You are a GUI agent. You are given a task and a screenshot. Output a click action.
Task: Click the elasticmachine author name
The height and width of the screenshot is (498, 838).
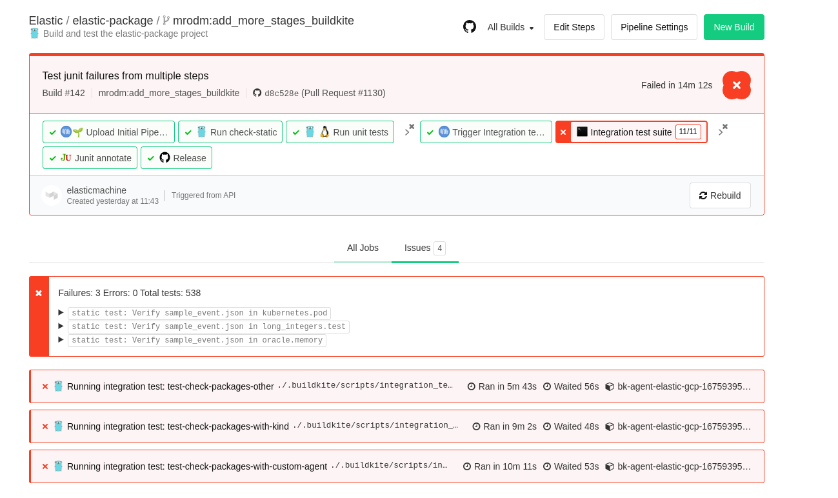(x=97, y=190)
